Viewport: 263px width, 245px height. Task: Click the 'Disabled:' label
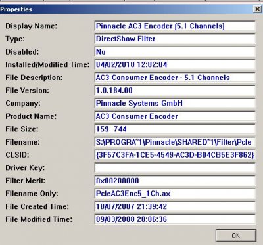tap(22, 52)
